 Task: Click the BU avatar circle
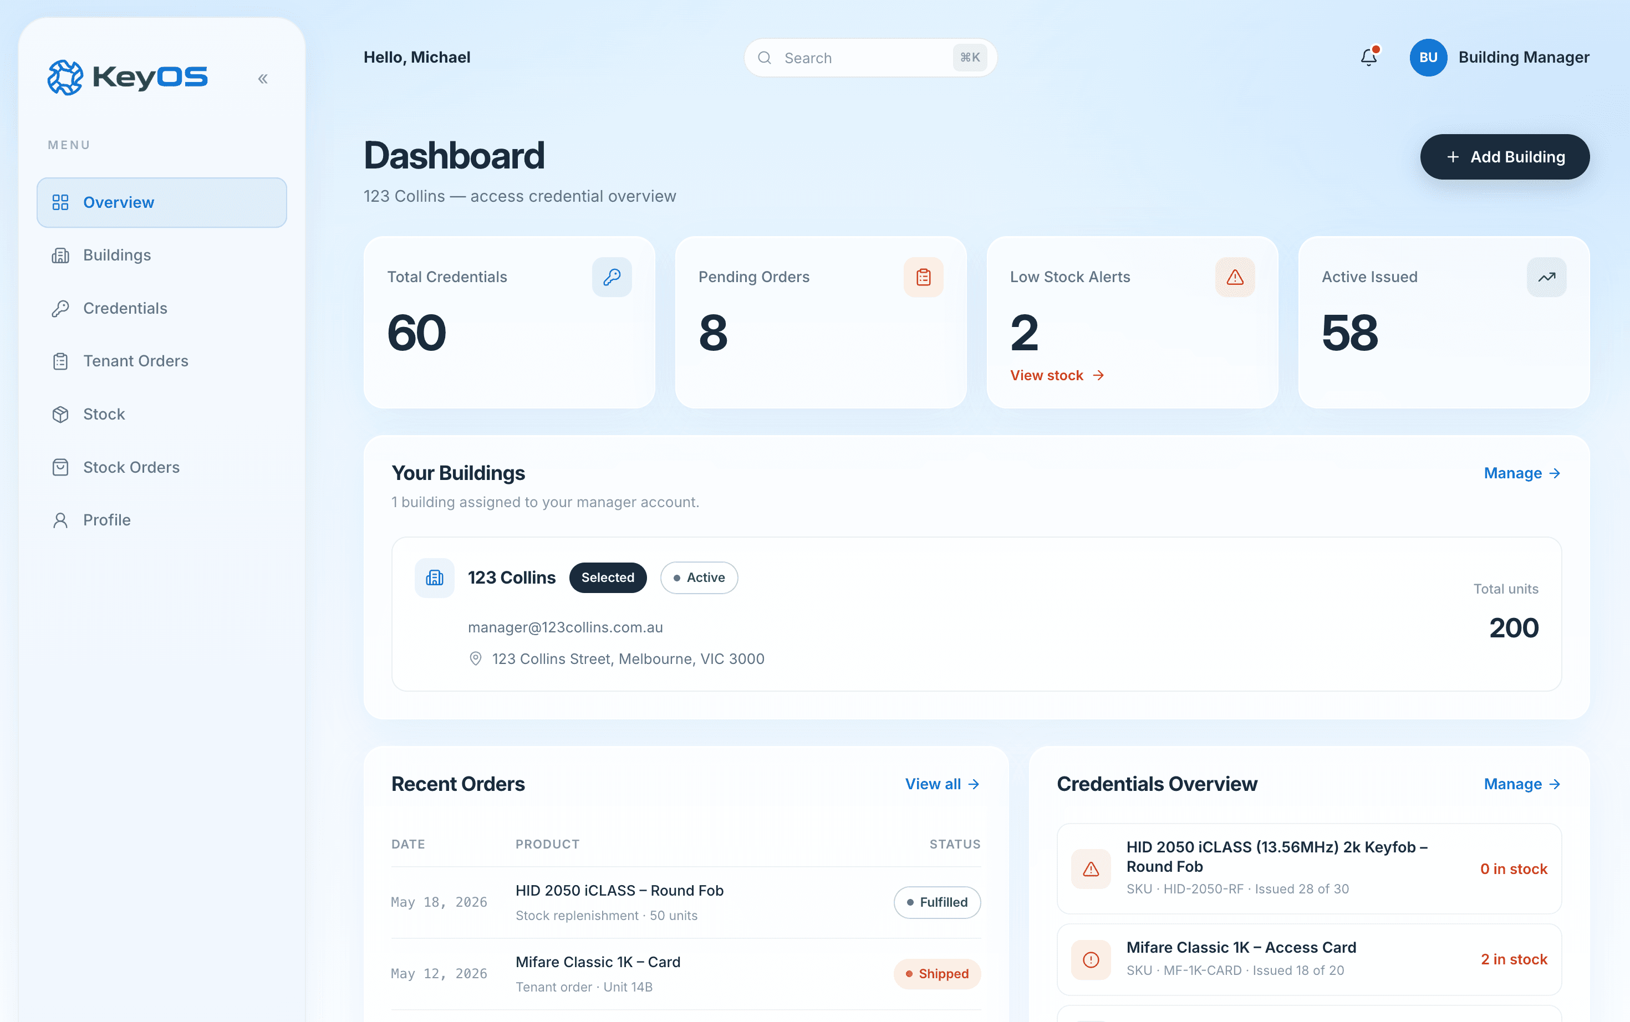pos(1428,58)
